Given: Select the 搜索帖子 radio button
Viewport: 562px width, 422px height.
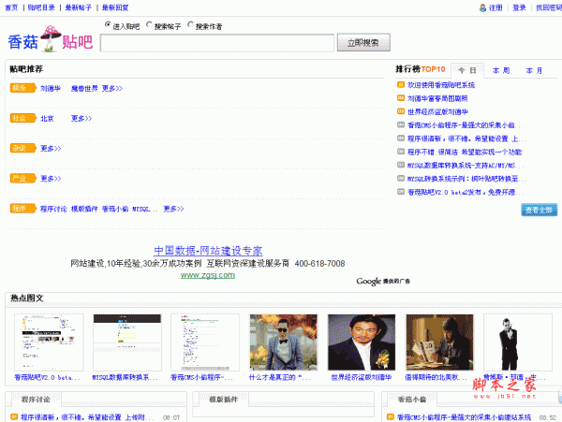Looking at the screenshot, I should click(x=149, y=24).
